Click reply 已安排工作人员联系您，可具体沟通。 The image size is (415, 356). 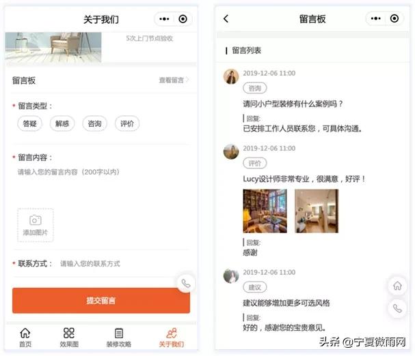[x=302, y=129]
